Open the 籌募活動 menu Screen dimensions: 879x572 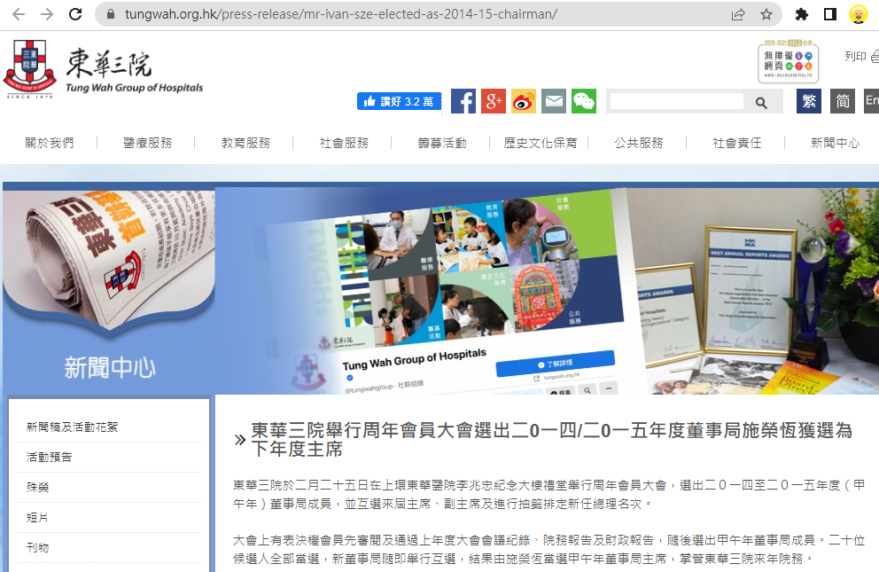(x=442, y=143)
